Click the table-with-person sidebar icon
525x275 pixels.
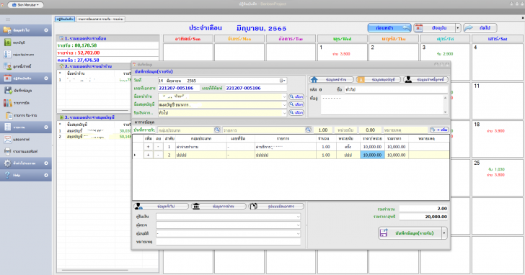tap(7, 66)
